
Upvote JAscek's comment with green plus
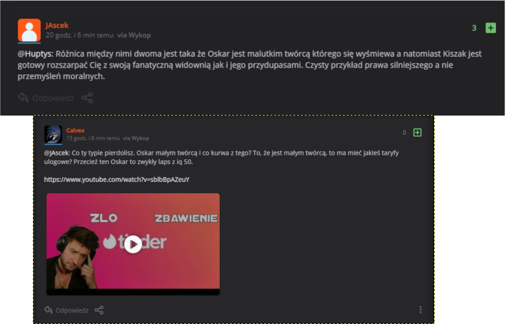pos(490,28)
